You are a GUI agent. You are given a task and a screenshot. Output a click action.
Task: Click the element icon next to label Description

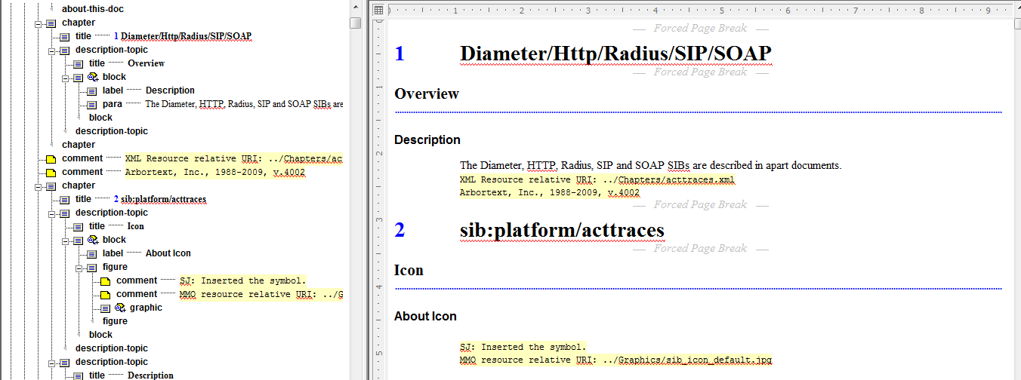click(92, 90)
